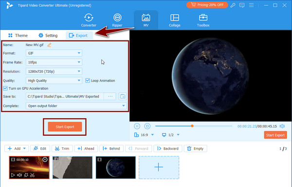Viewport: 292px width, 187px height.
Task: Click the volume speaker icon under preview
Action: tap(282, 126)
